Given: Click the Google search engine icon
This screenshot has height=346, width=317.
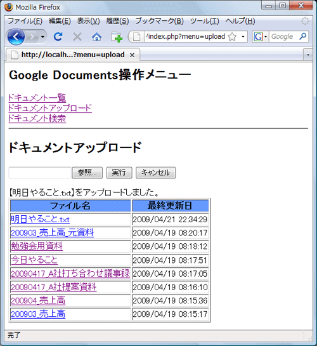Looking at the screenshot, I should click(258, 37).
